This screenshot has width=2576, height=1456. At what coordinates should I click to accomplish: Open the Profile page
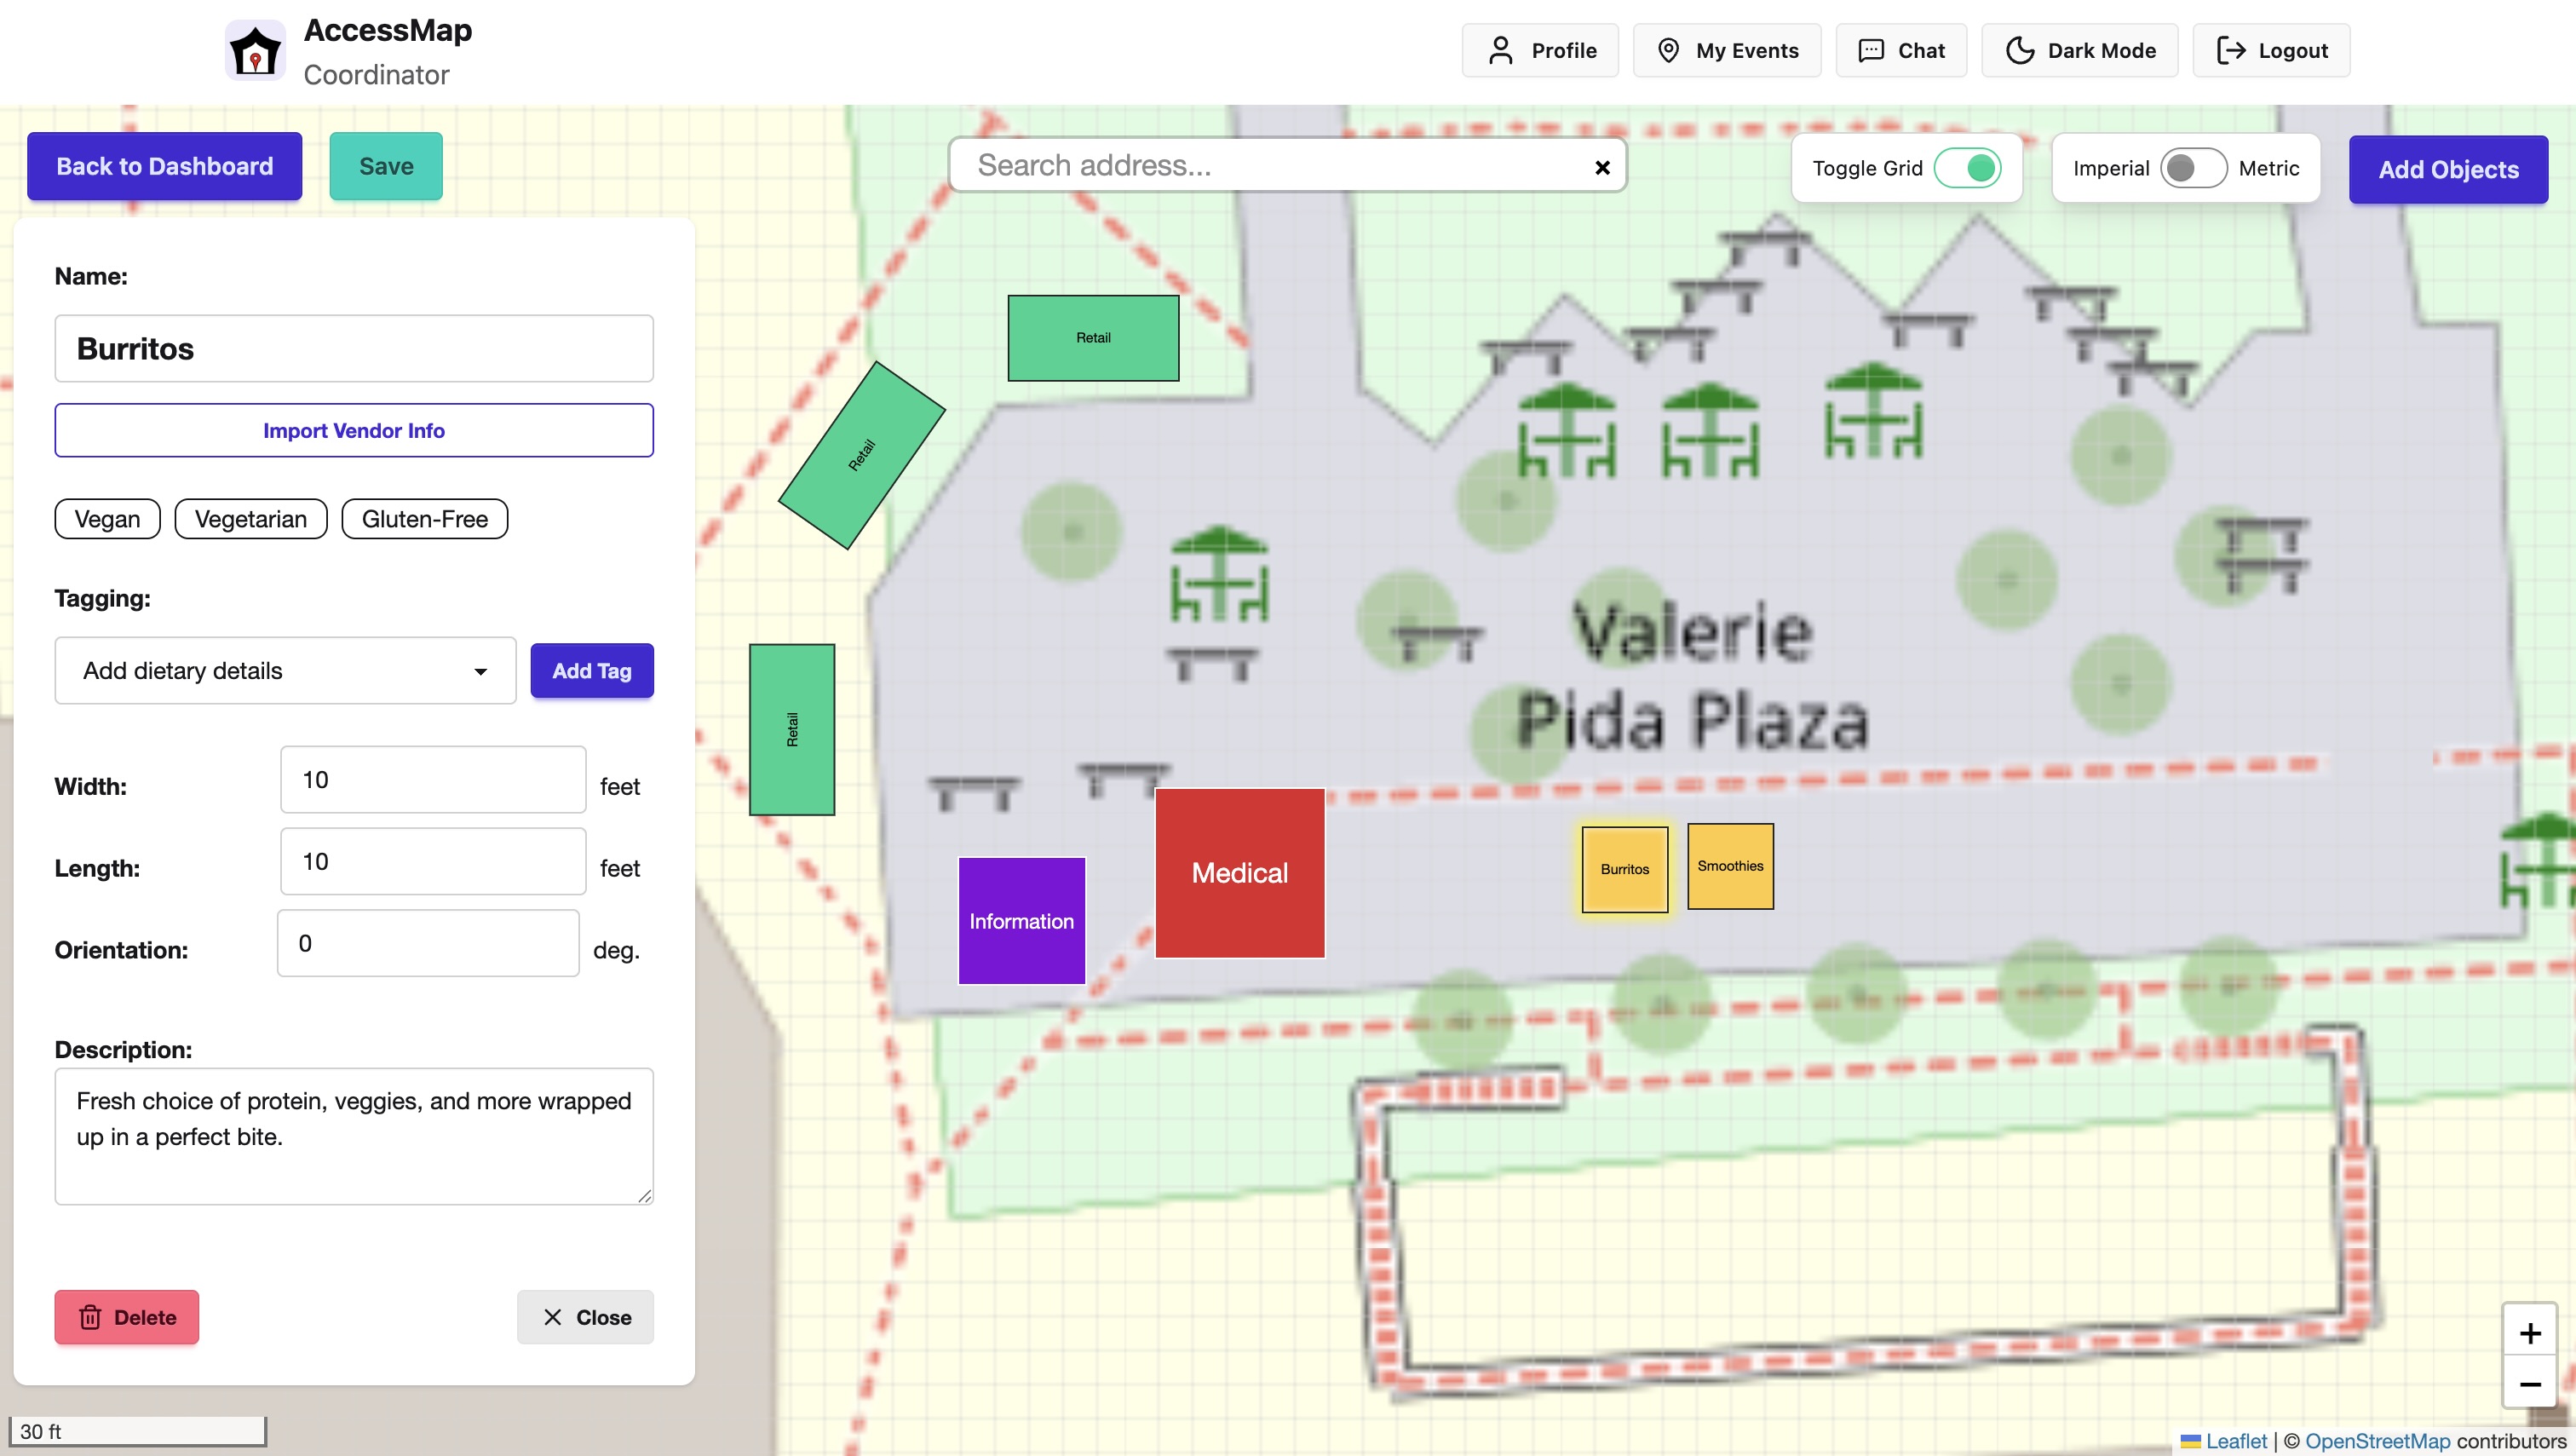1540,51
